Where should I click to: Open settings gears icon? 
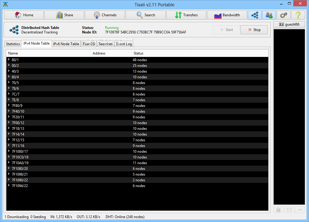(x=284, y=15)
